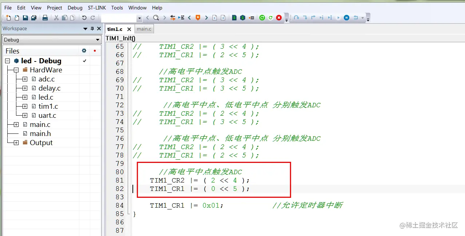This screenshot has width=465, height=236.
Task: Expand the main.c tree node
Action: (16, 124)
